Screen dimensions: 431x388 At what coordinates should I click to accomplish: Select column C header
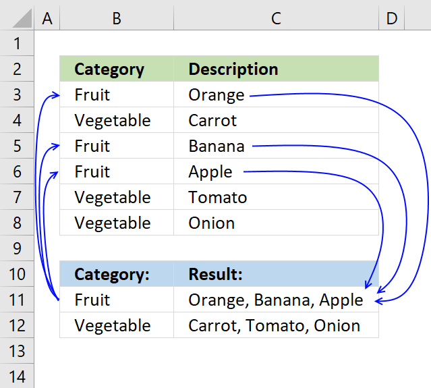[x=276, y=18]
